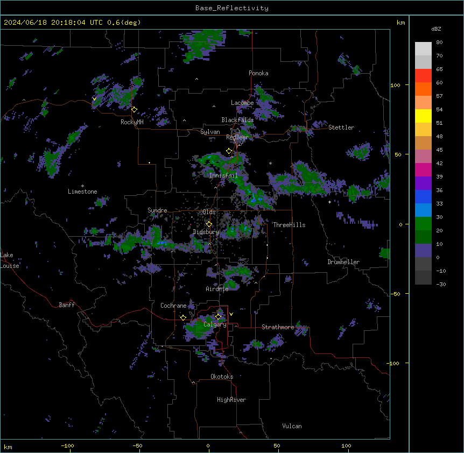The width and height of the screenshot is (464, 453).
Task: Click the white plus marker west of Drumheller
Action: coord(329,202)
